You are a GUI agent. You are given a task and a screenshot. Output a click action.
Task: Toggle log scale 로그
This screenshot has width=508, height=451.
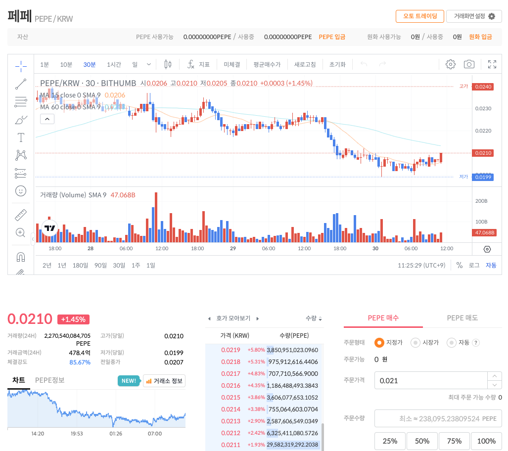(474, 265)
